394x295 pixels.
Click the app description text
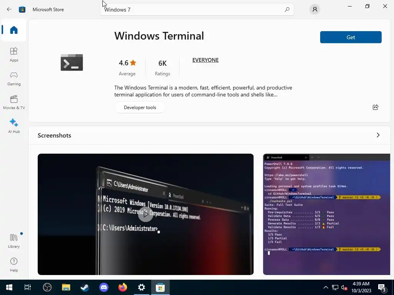coord(203,91)
